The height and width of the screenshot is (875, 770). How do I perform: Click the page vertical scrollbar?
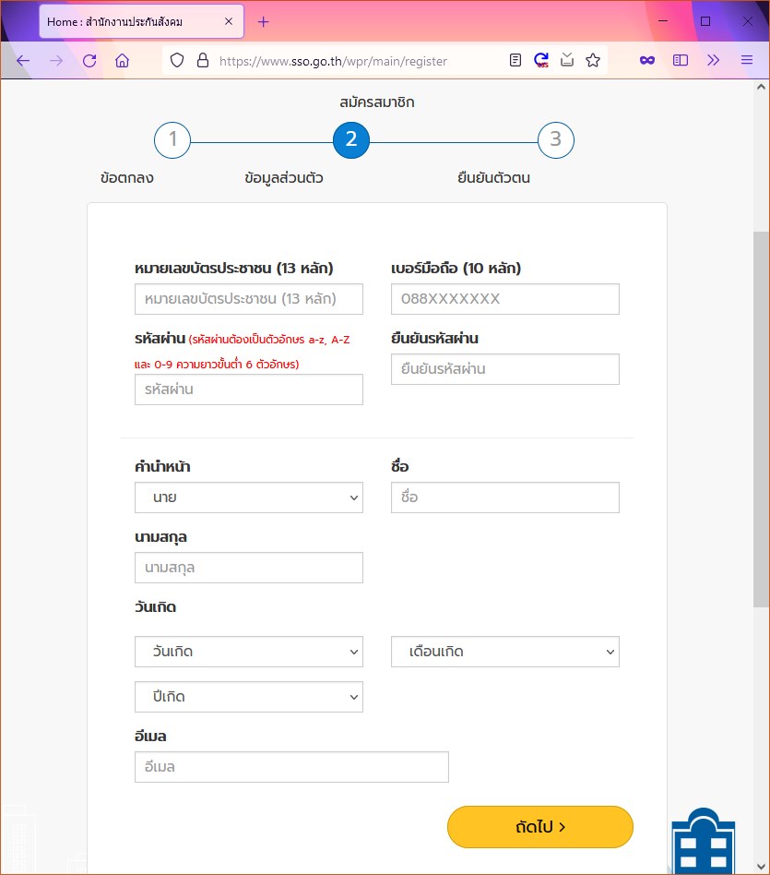761,415
